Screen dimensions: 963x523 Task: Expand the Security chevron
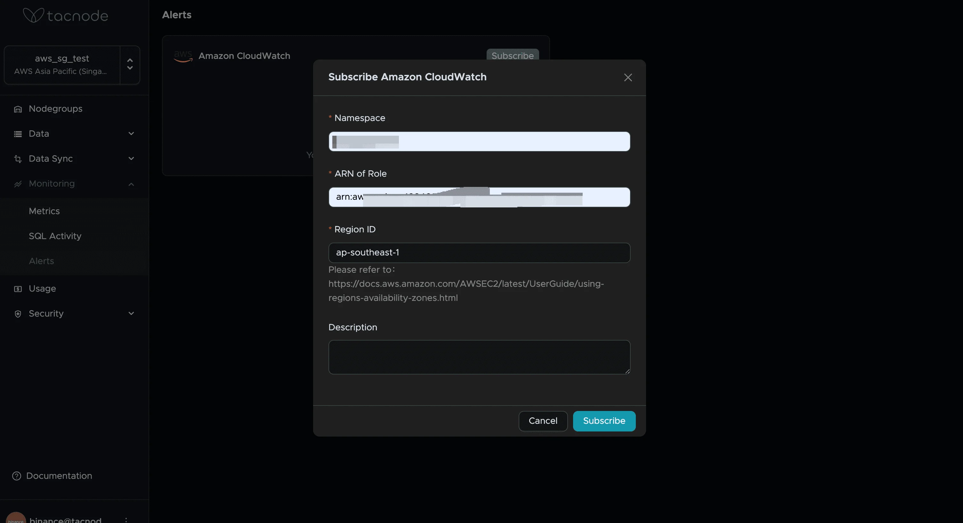pyautogui.click(x=131, y=314)
